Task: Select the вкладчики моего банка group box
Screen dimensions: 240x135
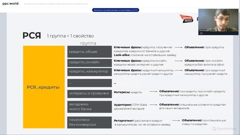Action: (x=90, y=106)
